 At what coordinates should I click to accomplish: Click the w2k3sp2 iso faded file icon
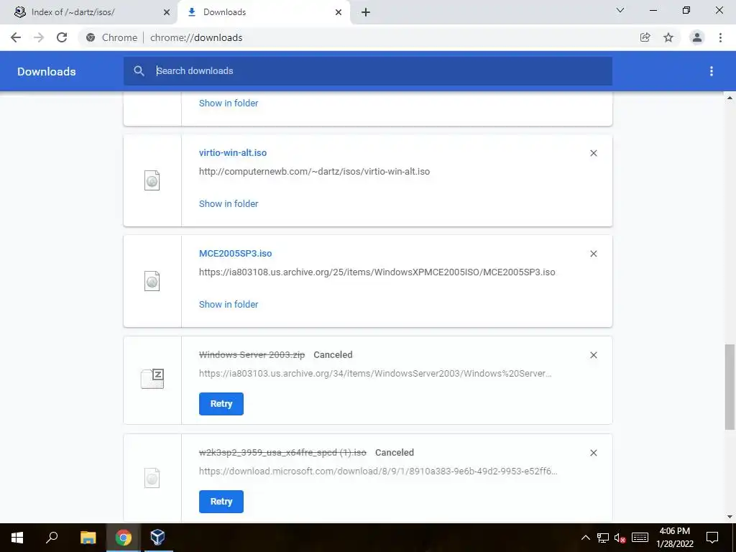tap(152, 478)
